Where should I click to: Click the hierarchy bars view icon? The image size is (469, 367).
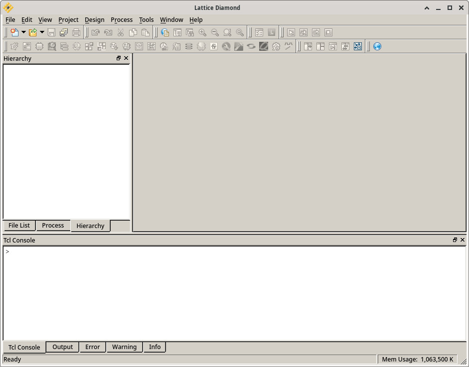(x=64, y=46)
